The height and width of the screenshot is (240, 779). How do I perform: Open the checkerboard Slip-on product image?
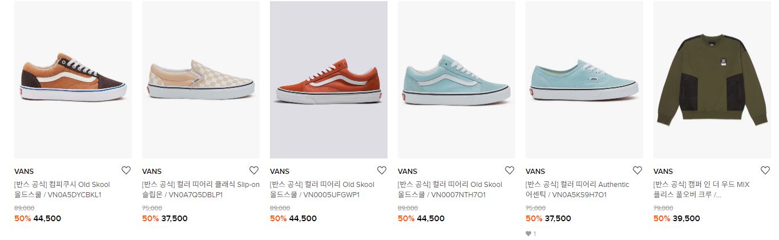point(201,80)
